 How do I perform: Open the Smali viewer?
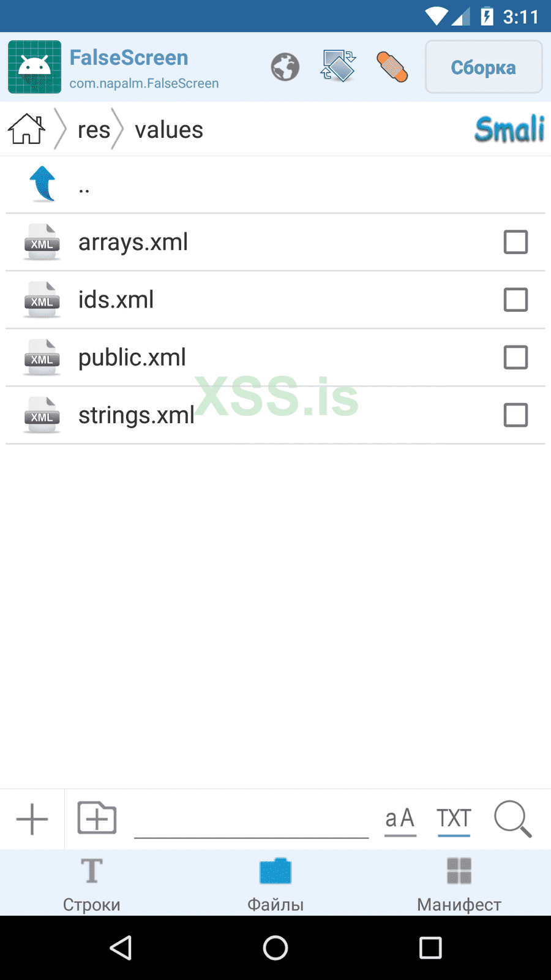[510, 129]
